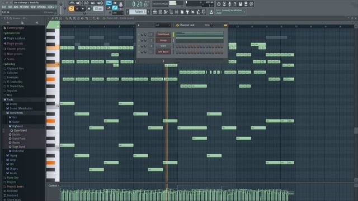This screenshot has width=358, height=201.
Task: Select the piano roll Zoom tool
Action: (x=94, y=18)
